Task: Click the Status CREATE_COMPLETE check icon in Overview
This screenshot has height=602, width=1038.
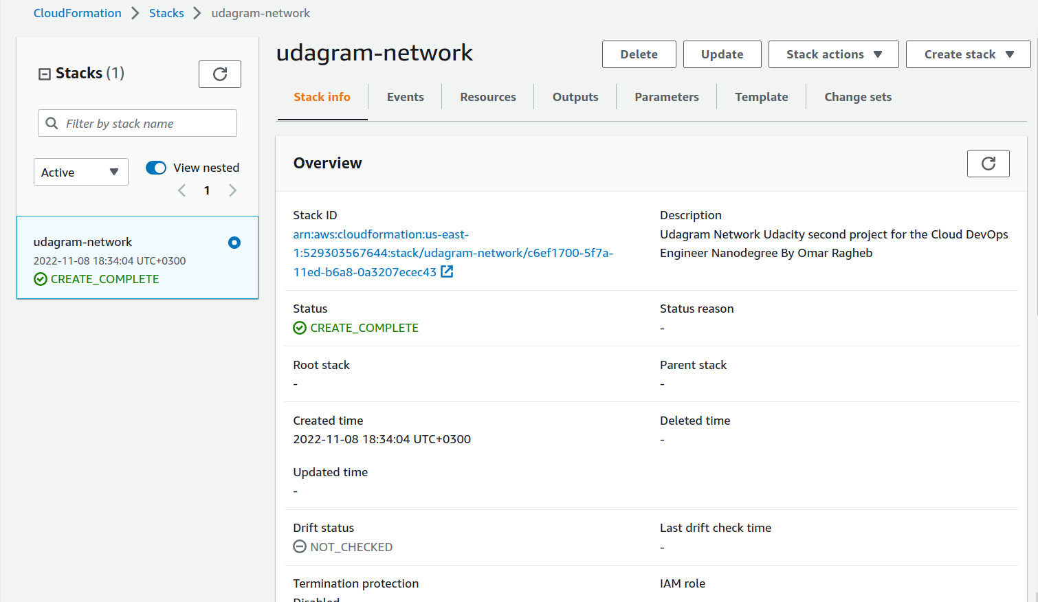Action: [300, 328]
